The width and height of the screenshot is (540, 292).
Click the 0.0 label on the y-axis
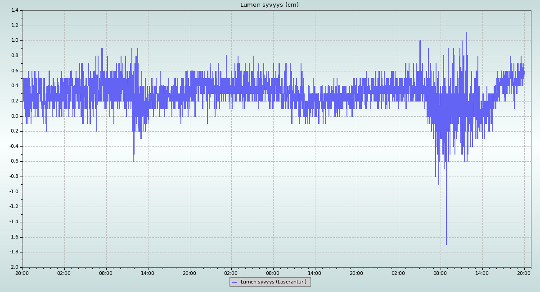pos(15,116)
